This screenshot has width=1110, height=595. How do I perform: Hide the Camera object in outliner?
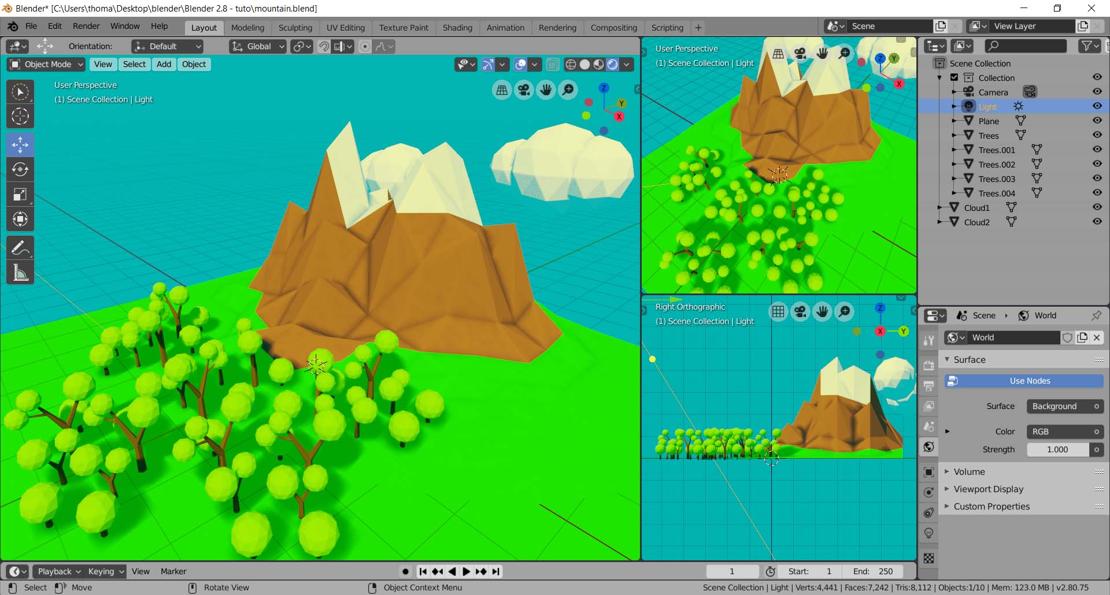(x=1097, y=92)
